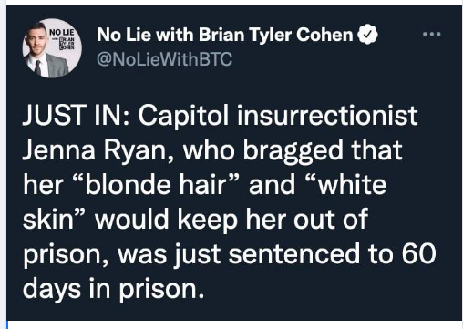Click the closing words days in prison

pos(113,289)
